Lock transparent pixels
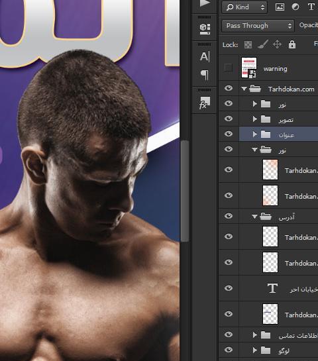The height and width of the screenshot is (361, 318). (x=248, y=44)
